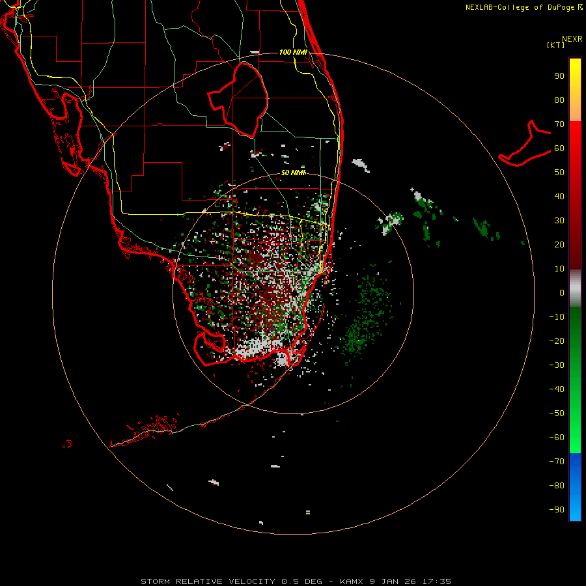Click the 40 value on velocity scale

(x=559, y=196)
